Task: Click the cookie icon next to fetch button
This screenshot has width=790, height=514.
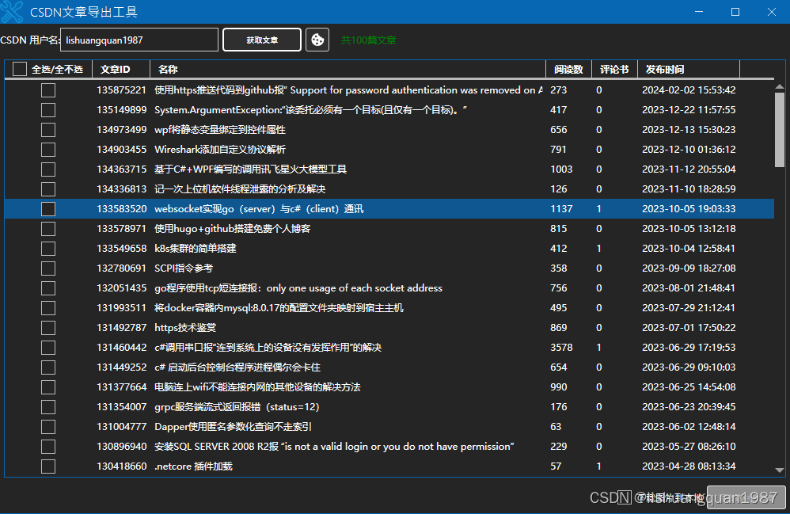Action: pyautogui.click(x=317, y=40)
